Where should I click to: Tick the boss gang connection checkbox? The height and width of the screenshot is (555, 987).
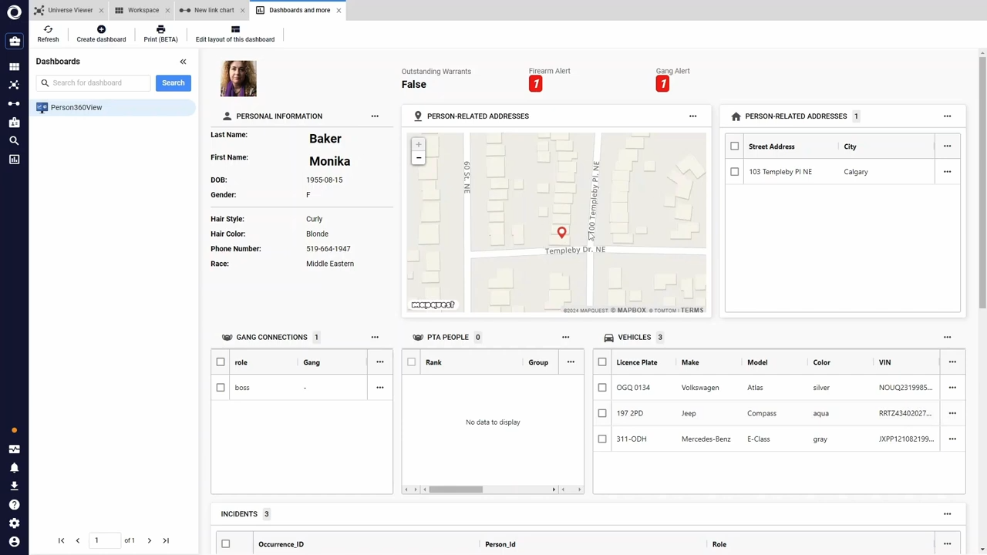point(221,388)
